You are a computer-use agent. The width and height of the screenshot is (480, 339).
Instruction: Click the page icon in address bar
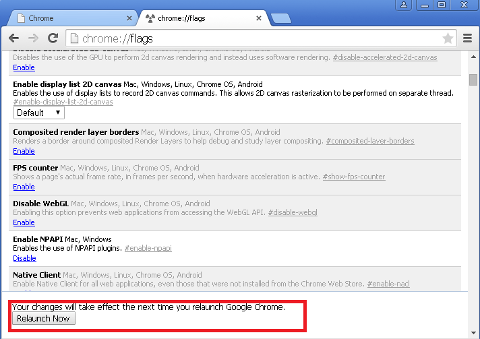coord(74,38)
